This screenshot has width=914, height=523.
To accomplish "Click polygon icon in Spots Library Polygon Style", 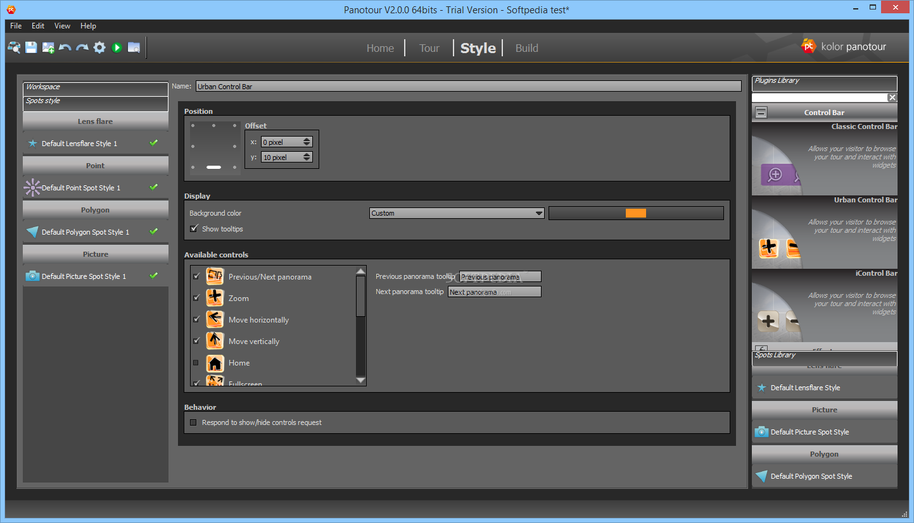I will 761,476.
